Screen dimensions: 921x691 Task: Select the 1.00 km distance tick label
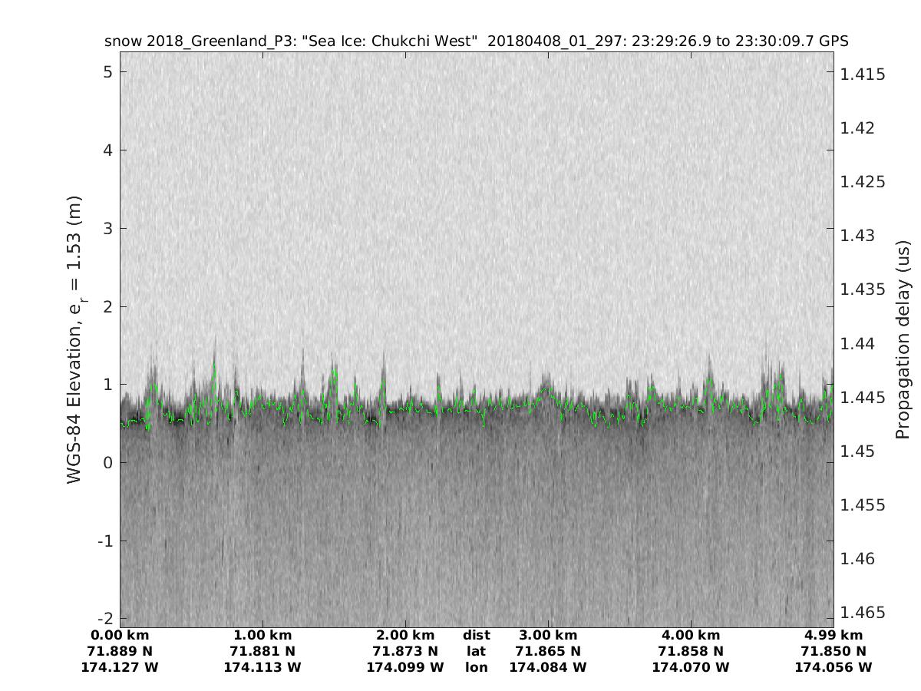click(262, 635)
